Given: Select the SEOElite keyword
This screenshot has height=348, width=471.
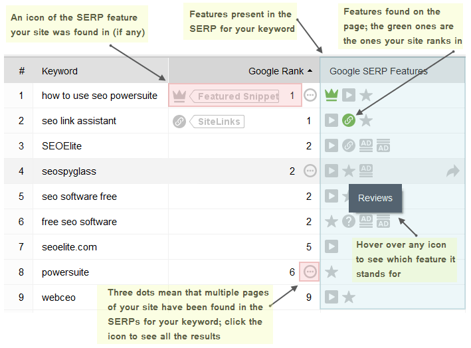Looking at the screenshot, I should coord(62,146).
